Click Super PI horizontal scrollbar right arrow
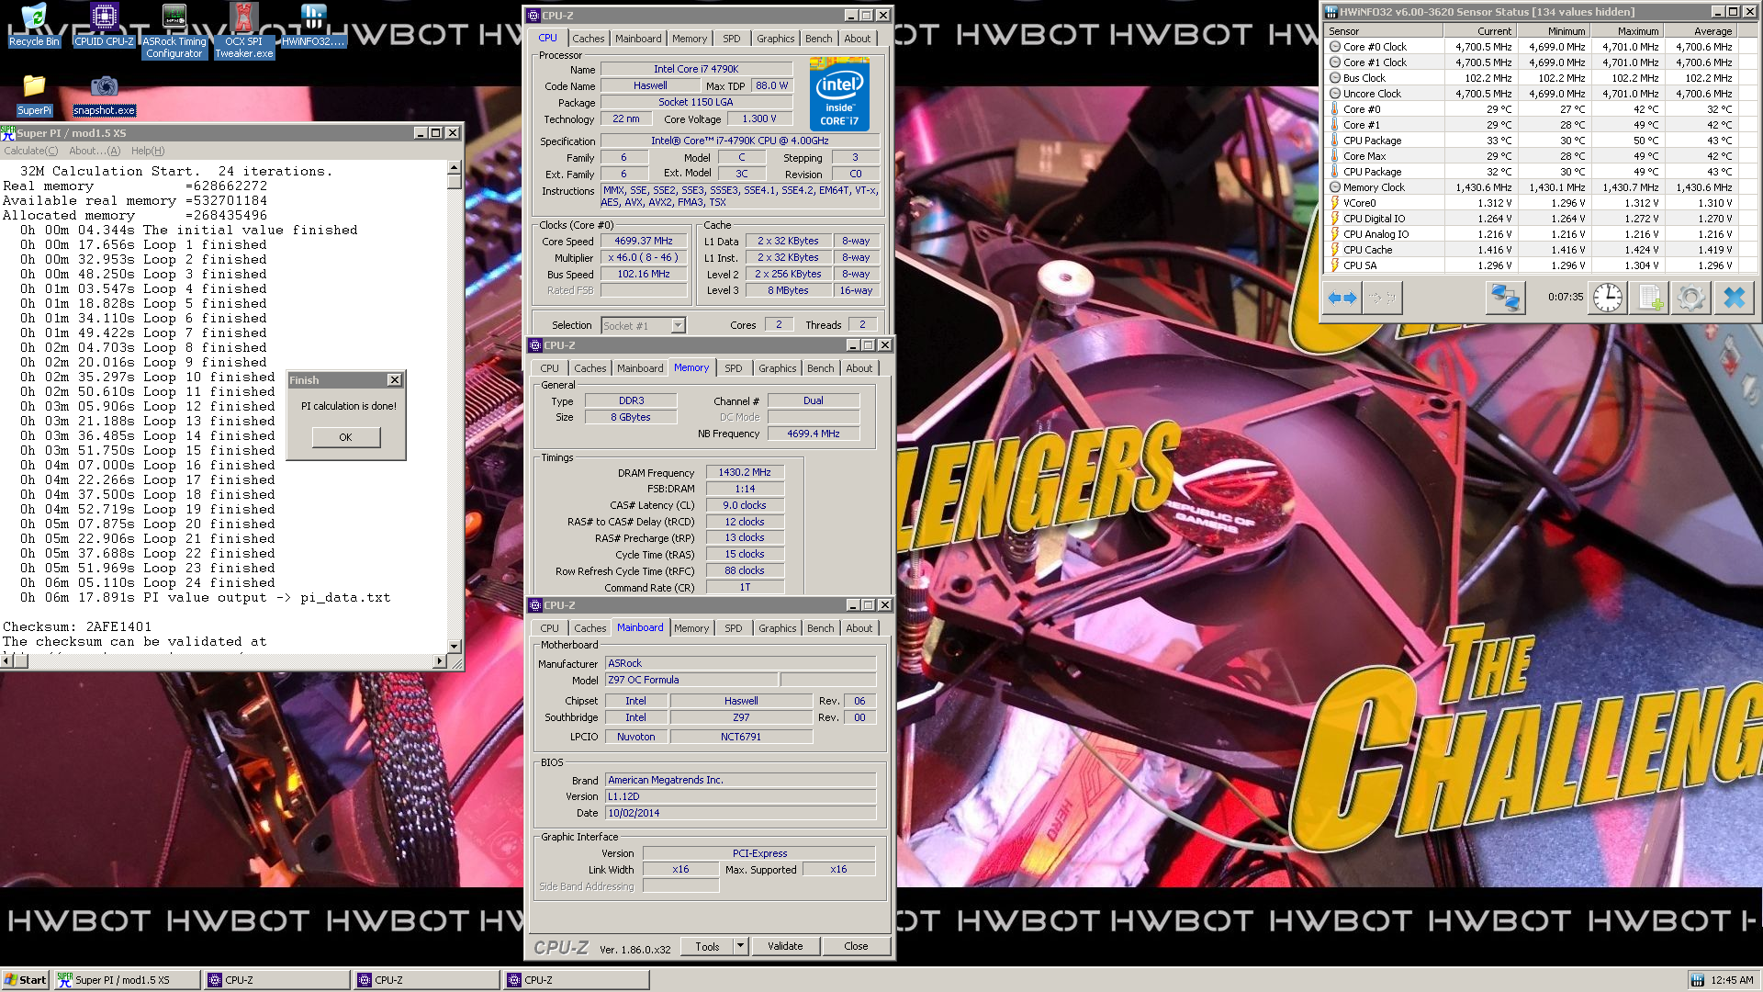This screenshot has height=992, width=1763. point(440,661)
